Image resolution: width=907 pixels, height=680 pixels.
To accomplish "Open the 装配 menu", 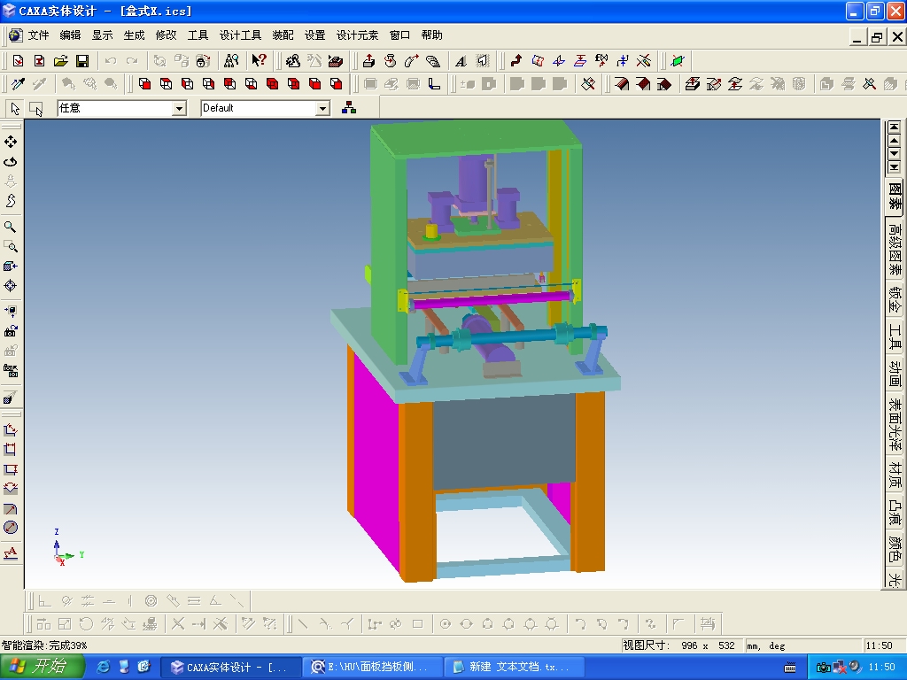I will pyautogui.click(x=283, y=35).
